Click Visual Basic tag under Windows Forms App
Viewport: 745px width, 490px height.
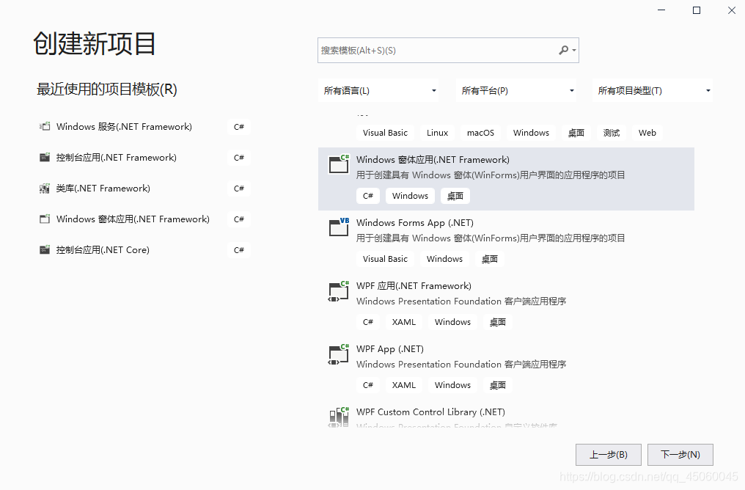[385, 259]
